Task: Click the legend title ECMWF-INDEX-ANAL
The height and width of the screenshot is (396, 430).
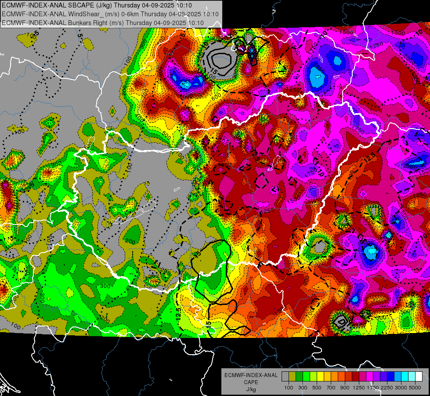Action: point(251,375)
